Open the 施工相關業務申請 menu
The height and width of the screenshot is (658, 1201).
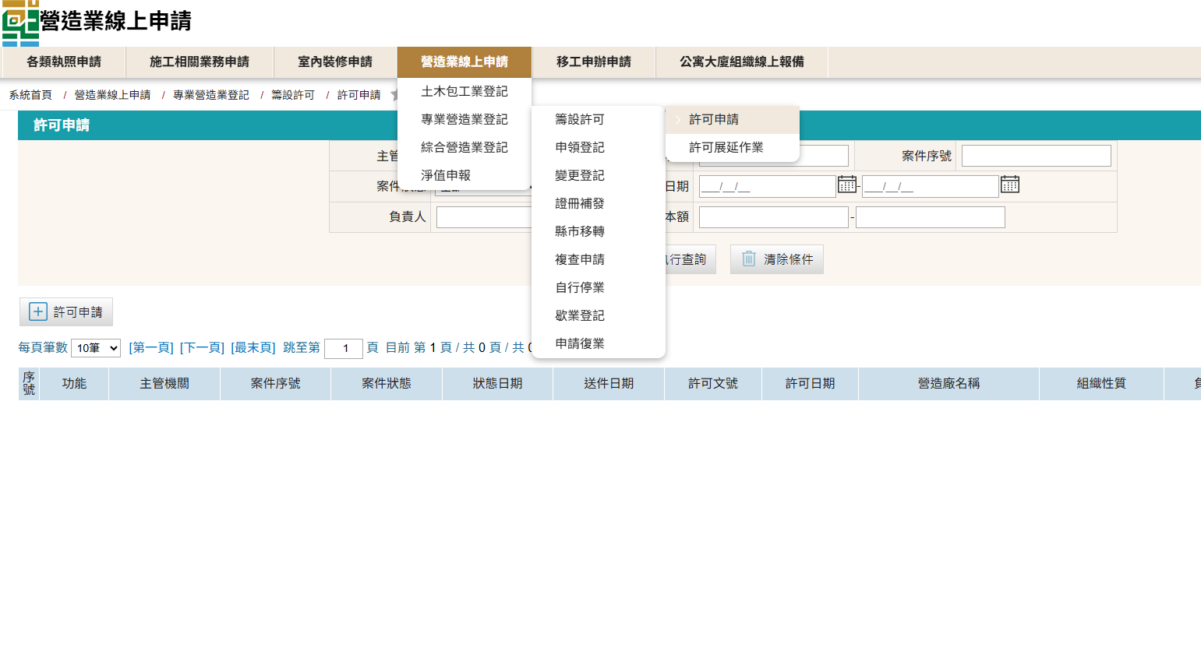(200, 62)
